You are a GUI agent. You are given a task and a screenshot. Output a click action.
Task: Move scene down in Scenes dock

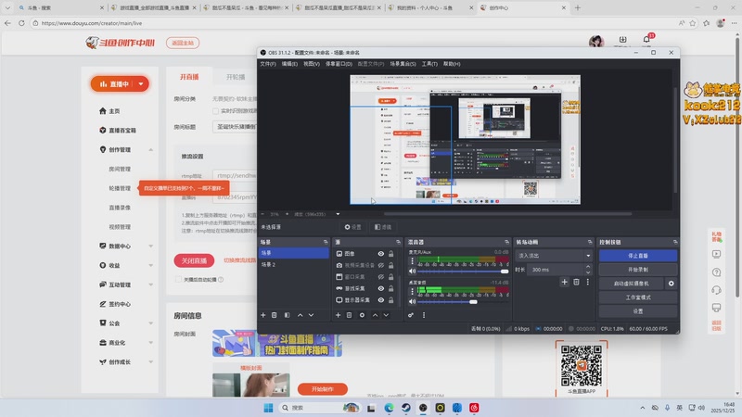311,315
